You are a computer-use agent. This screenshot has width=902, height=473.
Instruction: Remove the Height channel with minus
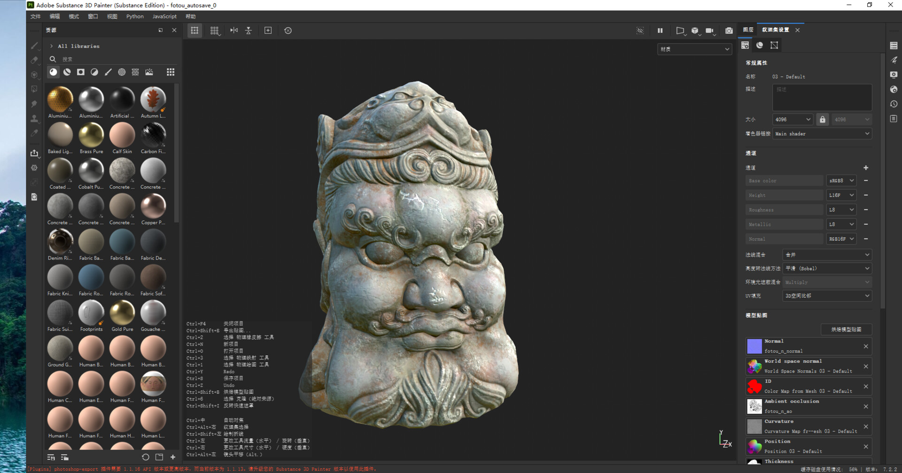pos(866,195)
